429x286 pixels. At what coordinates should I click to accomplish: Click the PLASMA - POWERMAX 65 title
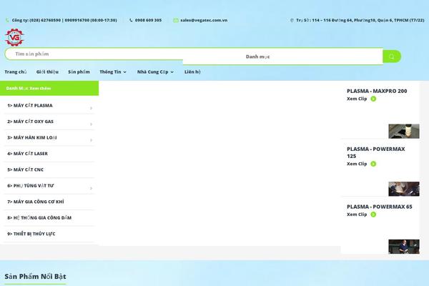point(379,207)
